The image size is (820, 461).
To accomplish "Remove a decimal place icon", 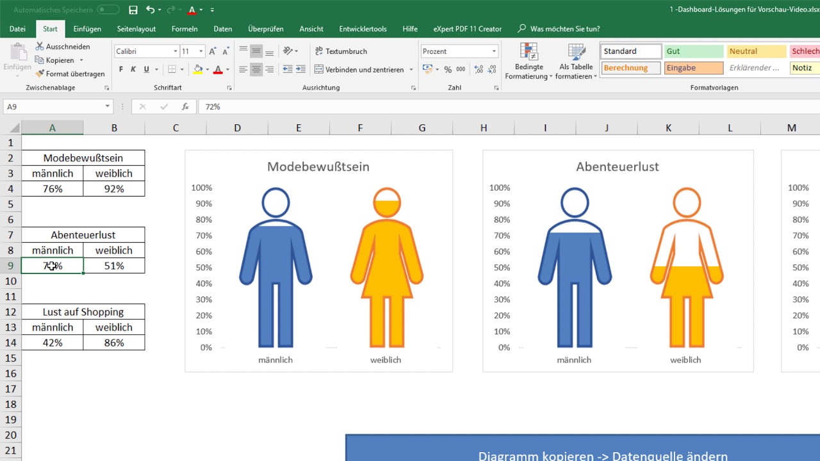I will tap(491, 69).
